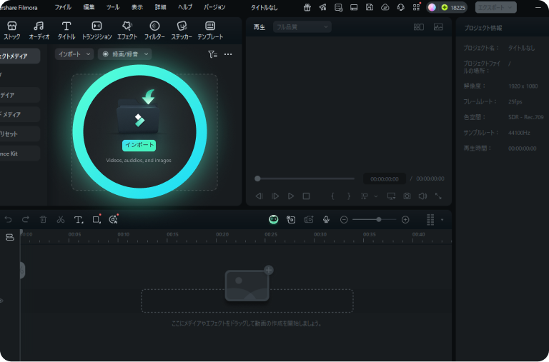The width and height of the screenshot is (549, 362).
Task: Click the microphone voiceover icon
Action: 326,219
